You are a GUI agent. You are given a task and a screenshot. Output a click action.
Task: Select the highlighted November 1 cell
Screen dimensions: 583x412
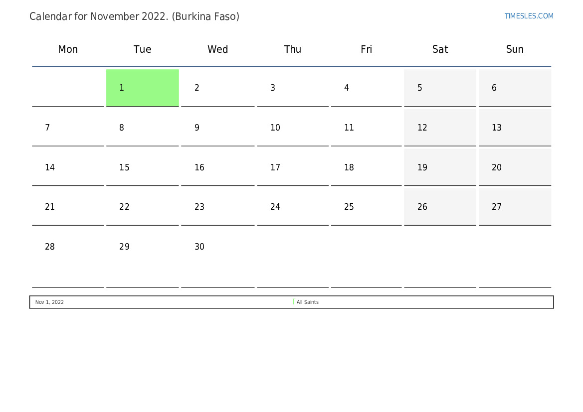(143, 88)
